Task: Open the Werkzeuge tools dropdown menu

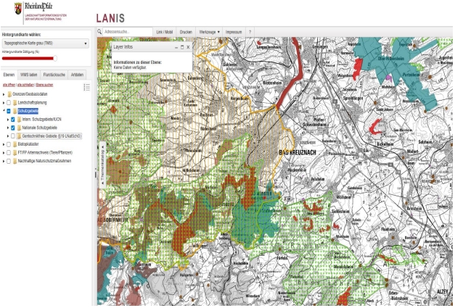Action: 210,32
